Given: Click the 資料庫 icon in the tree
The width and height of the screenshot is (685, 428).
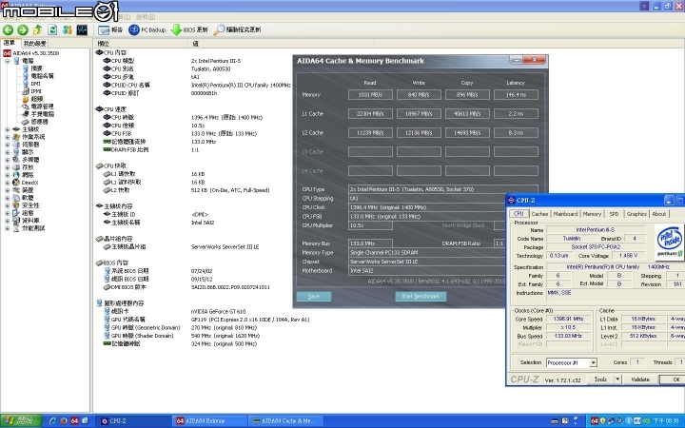Looking at the screenshot, I should tap(16, 221).
